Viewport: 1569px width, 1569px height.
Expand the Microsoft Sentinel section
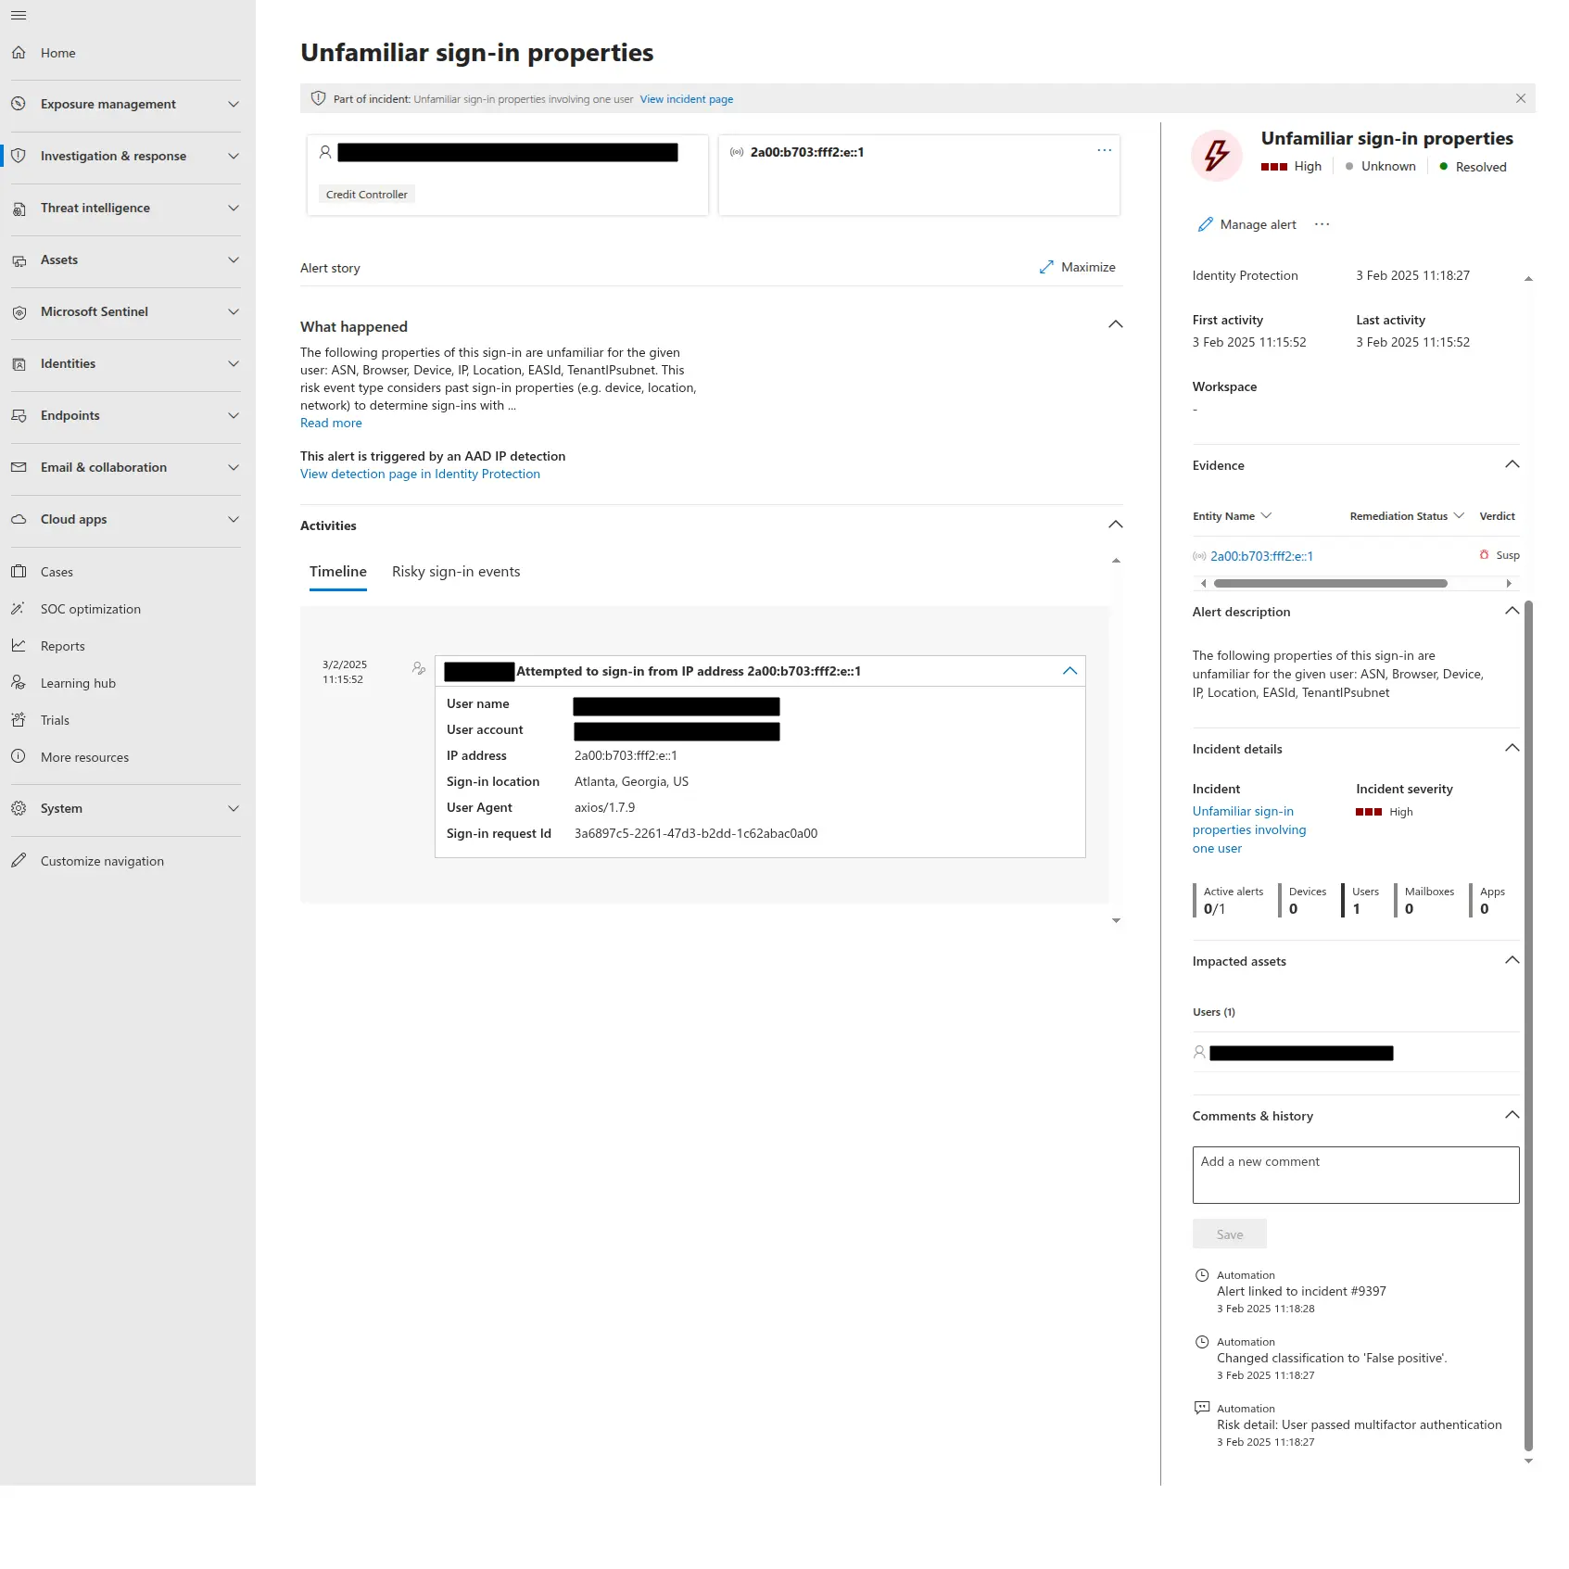coord(234,311)
